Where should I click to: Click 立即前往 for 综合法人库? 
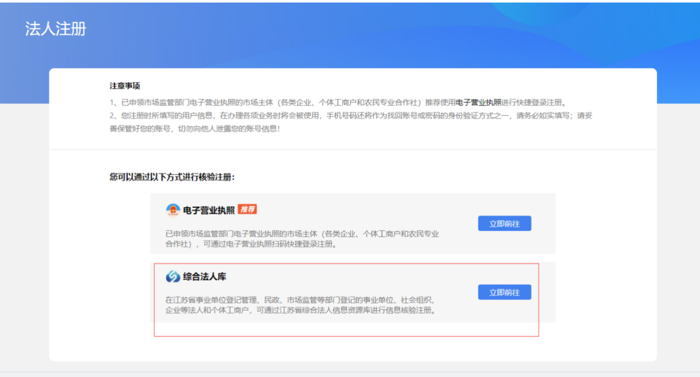pyautogui.click(x=504, y=292)
